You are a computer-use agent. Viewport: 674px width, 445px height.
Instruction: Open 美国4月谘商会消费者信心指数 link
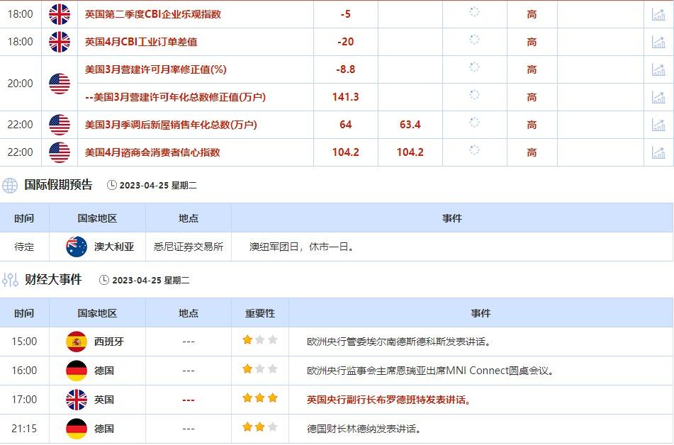[152, 152]
